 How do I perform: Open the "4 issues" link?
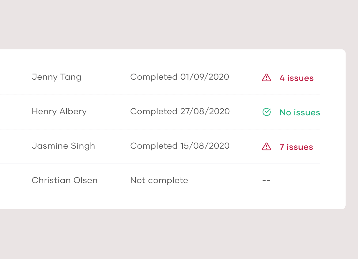[x=296, y=78]
